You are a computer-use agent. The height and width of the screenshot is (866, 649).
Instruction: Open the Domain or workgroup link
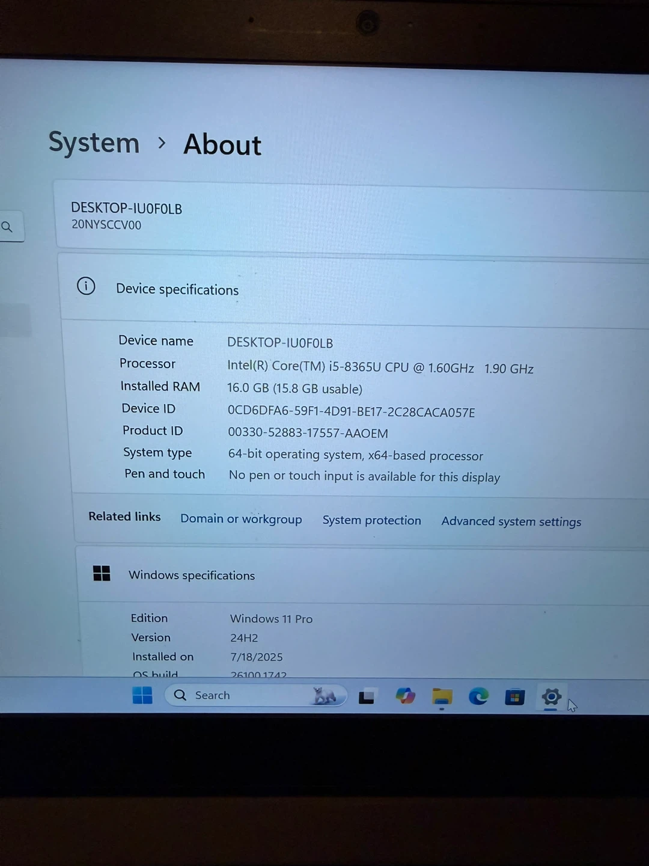click(241, 518)
